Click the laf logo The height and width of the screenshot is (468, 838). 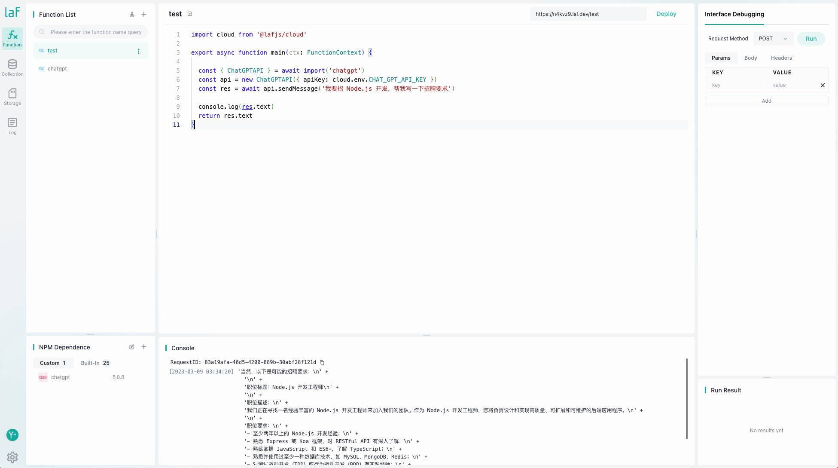pyautogui.click(x=12, y=12)
